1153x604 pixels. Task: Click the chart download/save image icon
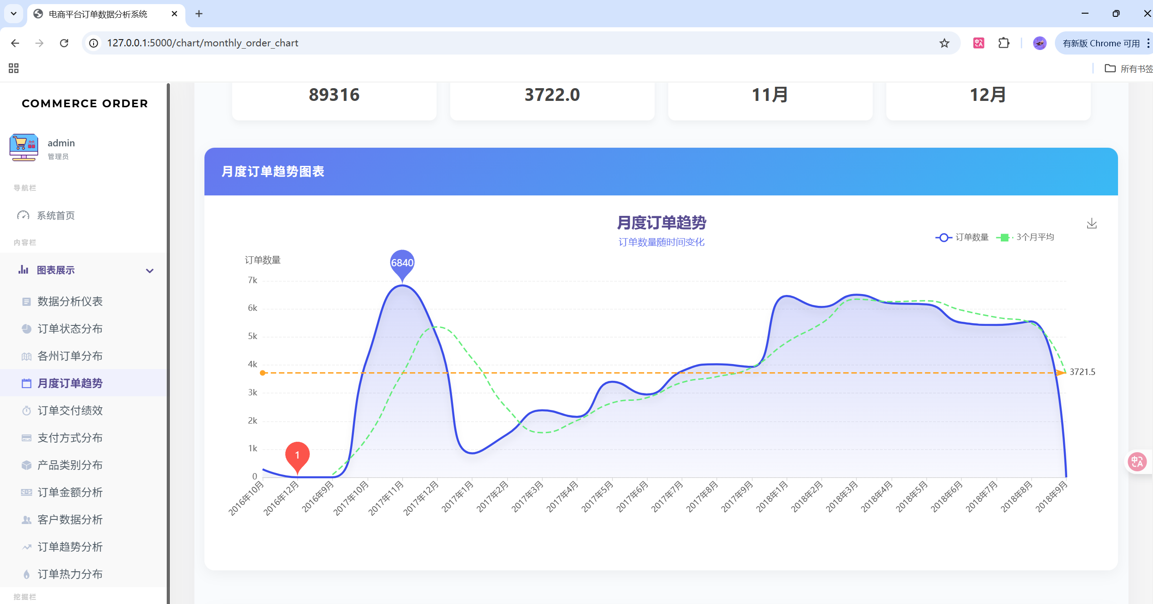click(1091, 224)
